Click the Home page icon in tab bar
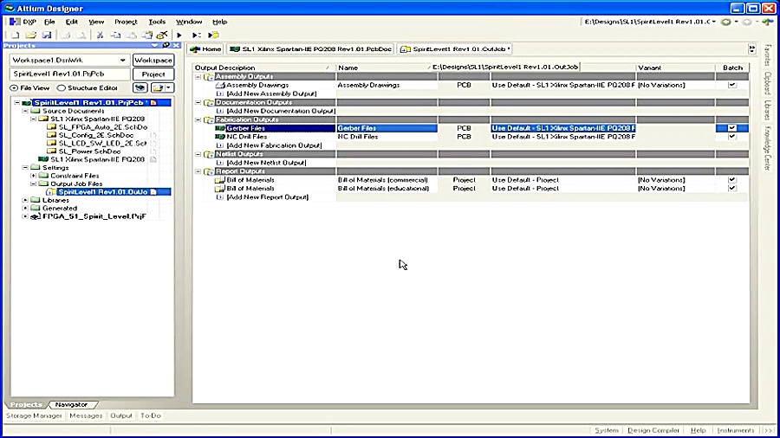This screenshot has width=780, height=438. (x=196, y=49)
